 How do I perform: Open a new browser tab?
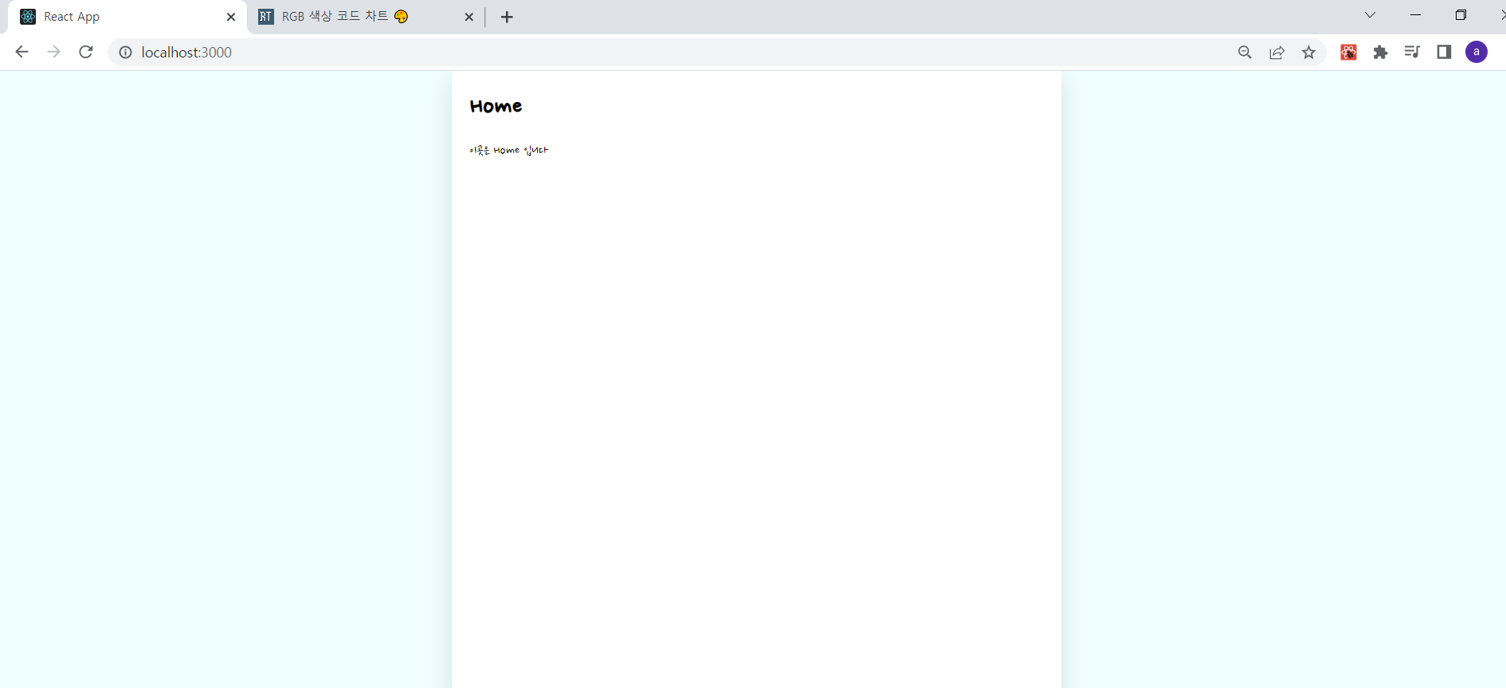(x=507, y=17)
